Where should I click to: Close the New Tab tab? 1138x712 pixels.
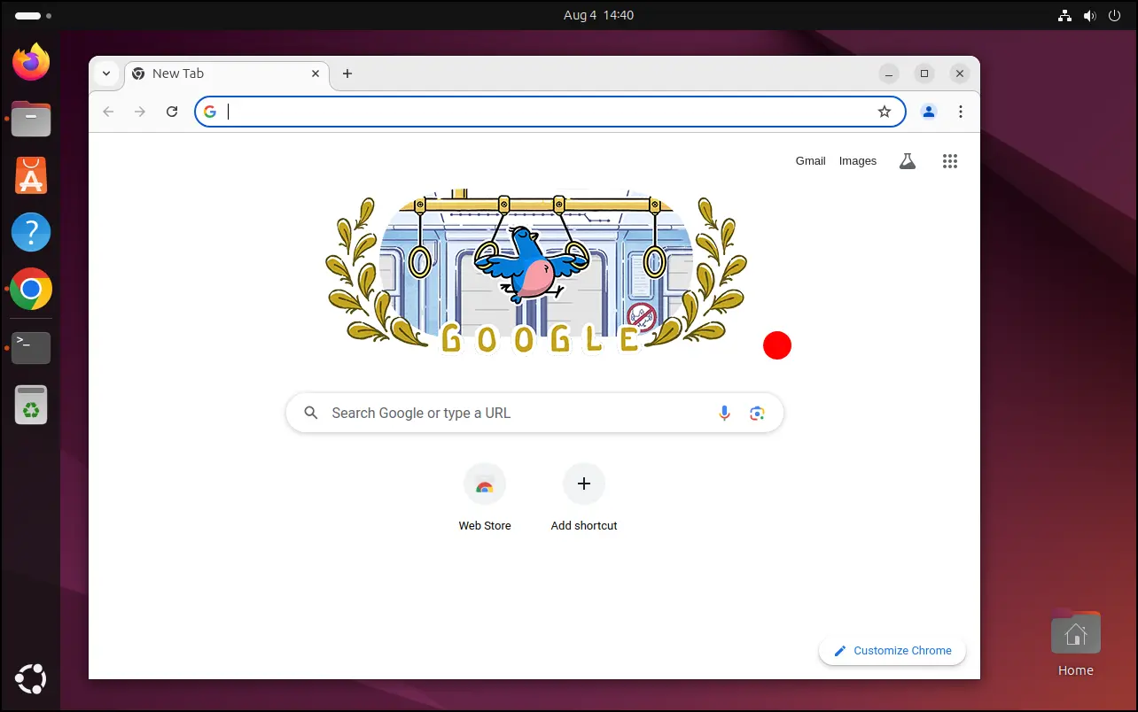pos(316,74)
